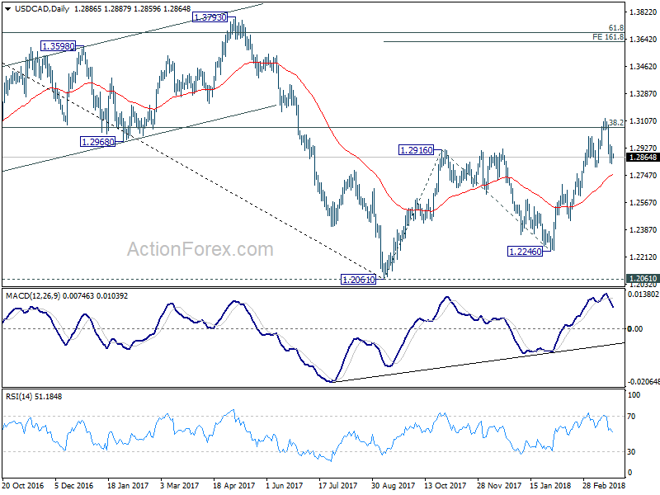The image size is (660, 495).
Task: Select the 1.35980 price label
Action: click(59, 46)
